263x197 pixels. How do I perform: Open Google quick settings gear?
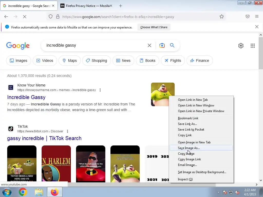tap(241, 46)
